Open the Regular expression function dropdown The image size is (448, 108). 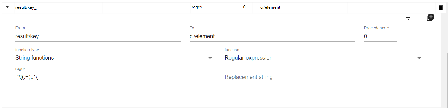(324, 58)
